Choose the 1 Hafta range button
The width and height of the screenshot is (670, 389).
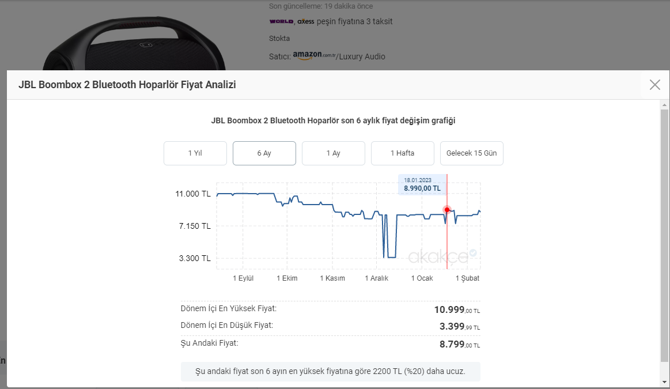click(402, 153)
